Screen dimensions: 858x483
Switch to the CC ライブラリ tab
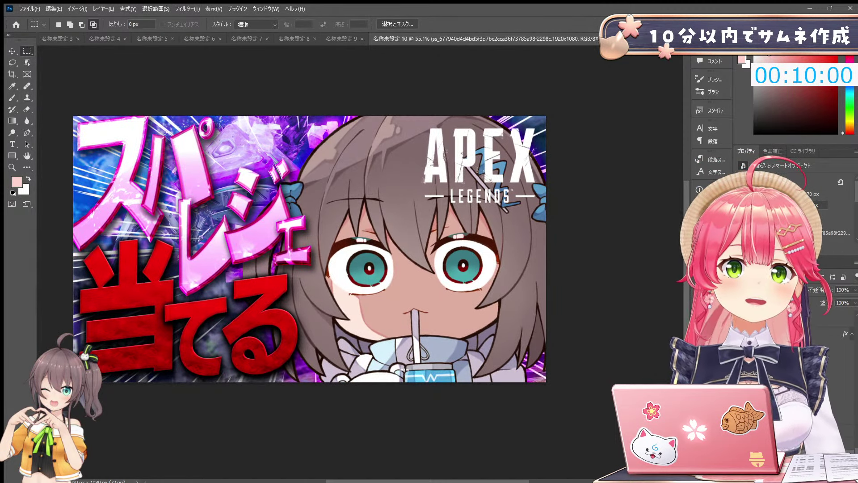click(802, 151)
